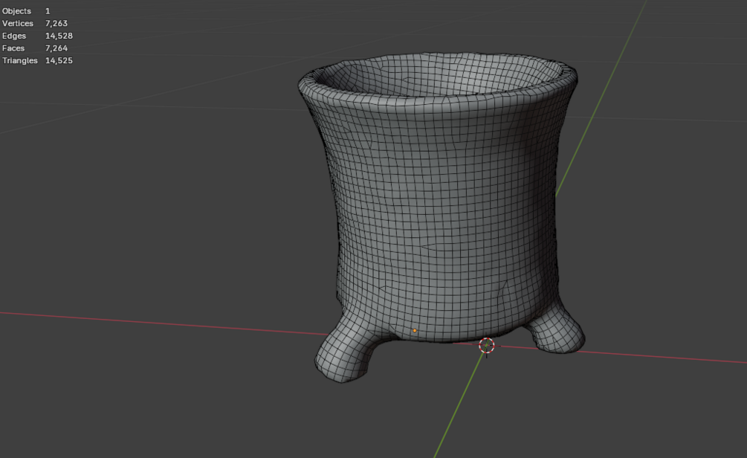Click the orange object origin dot
The width and height of the screenshot is (747, 458).
click(415, 329)
